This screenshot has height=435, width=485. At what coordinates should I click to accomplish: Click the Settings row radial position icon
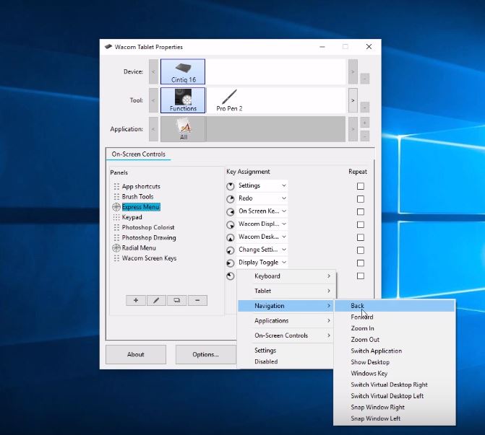click(x=231, y=186)
